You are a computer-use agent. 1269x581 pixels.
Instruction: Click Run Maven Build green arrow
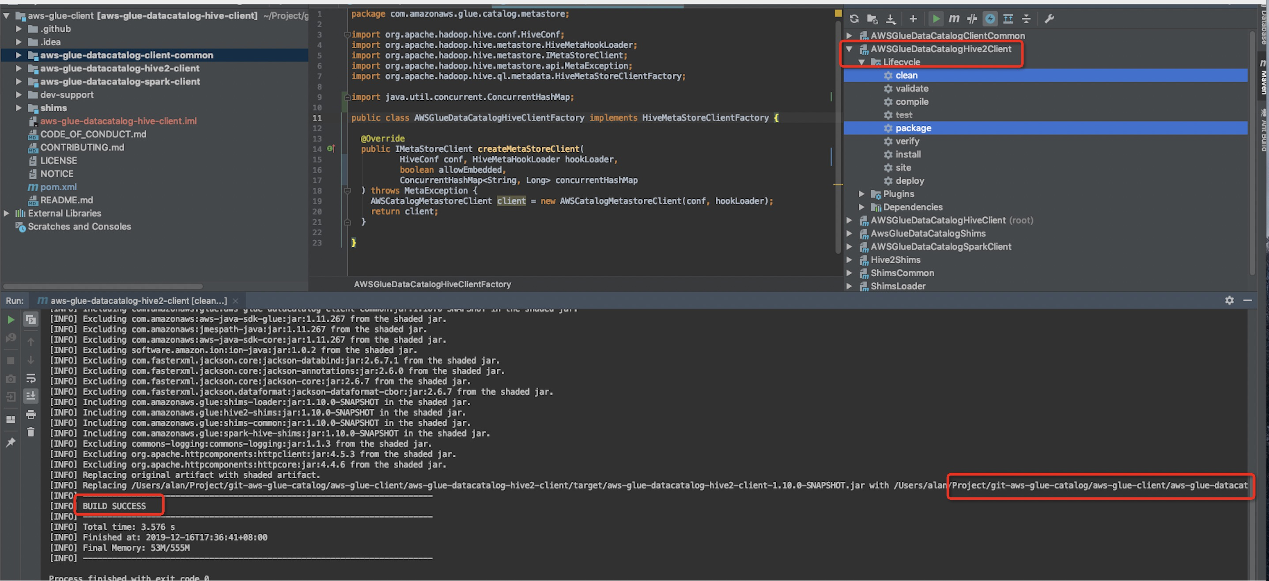(x=936, y=19)
